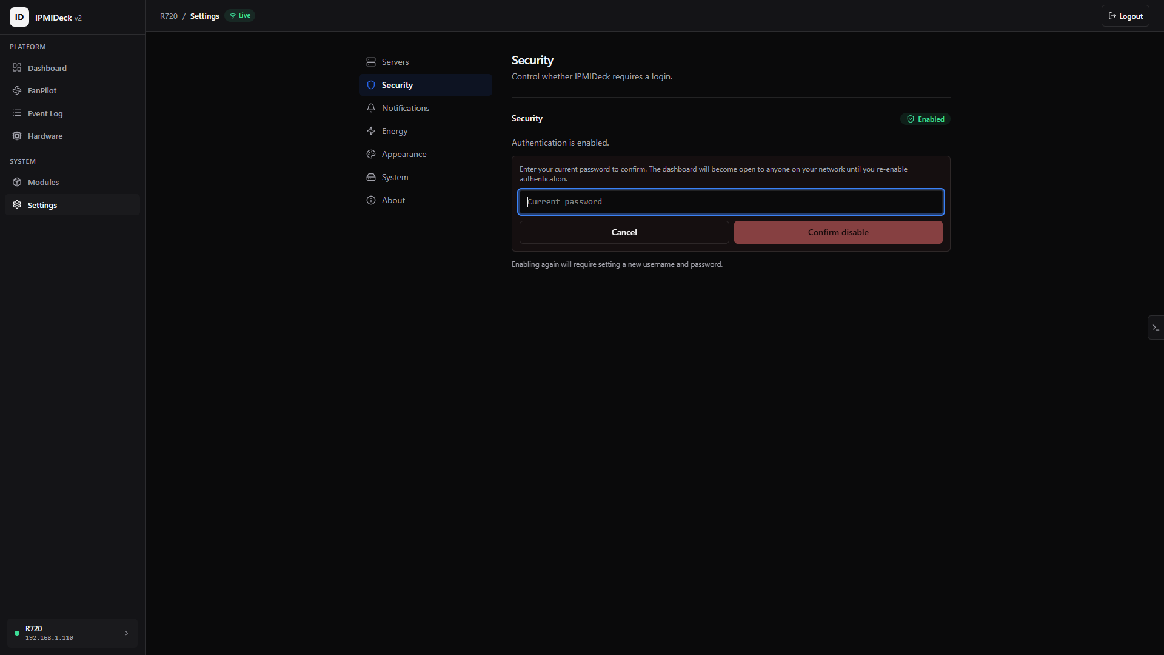Click the Hardware chip icon
The height and width of the screenshot is (655, 1164).
(17, 136)
